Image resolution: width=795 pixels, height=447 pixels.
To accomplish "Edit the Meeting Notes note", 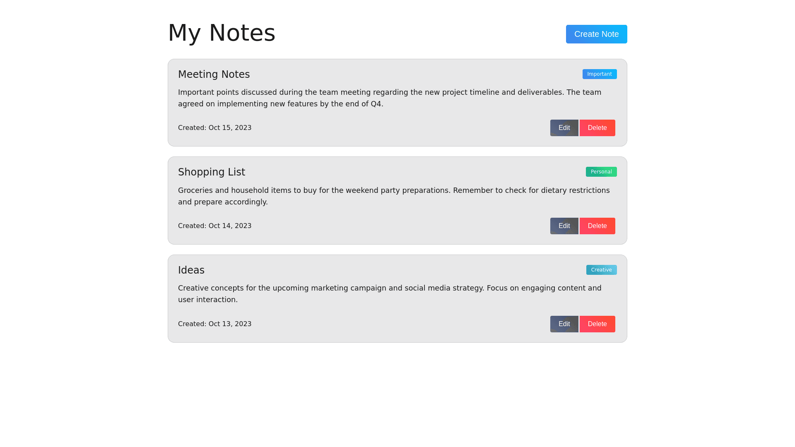I will (x=564, y=128).
